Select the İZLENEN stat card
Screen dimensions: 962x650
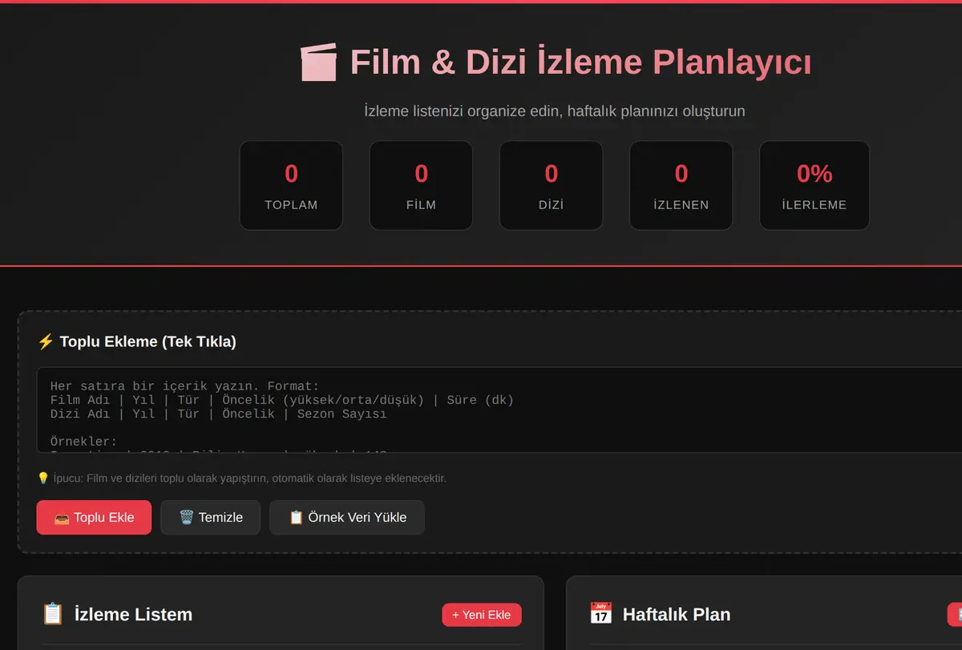pos(681,186)
